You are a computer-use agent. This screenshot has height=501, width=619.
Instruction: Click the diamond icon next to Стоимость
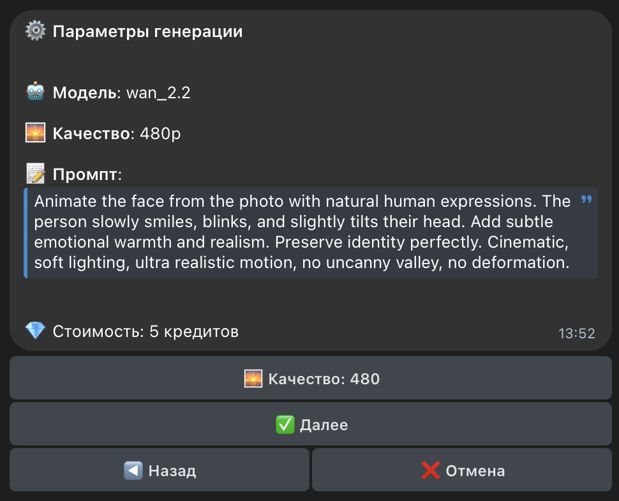[35, 331]
